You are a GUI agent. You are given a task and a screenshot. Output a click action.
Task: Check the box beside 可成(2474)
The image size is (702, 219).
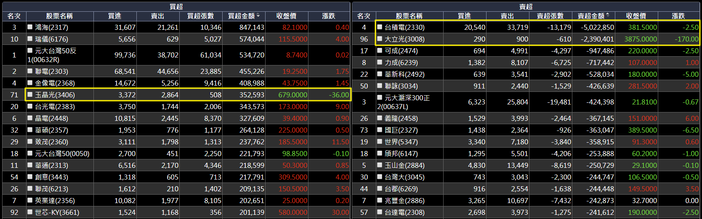(380, 50)
